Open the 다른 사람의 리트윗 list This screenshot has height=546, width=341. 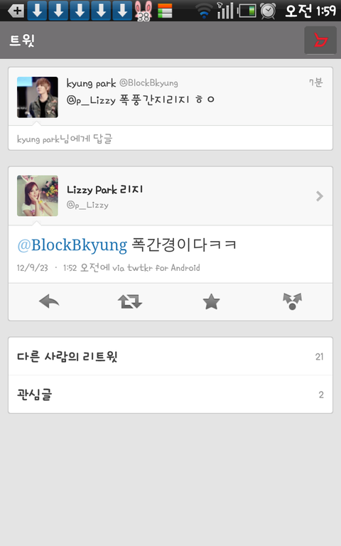point(170,356)
